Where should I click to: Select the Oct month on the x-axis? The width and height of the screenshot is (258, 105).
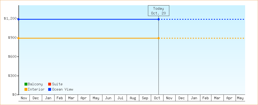[157, 98]
